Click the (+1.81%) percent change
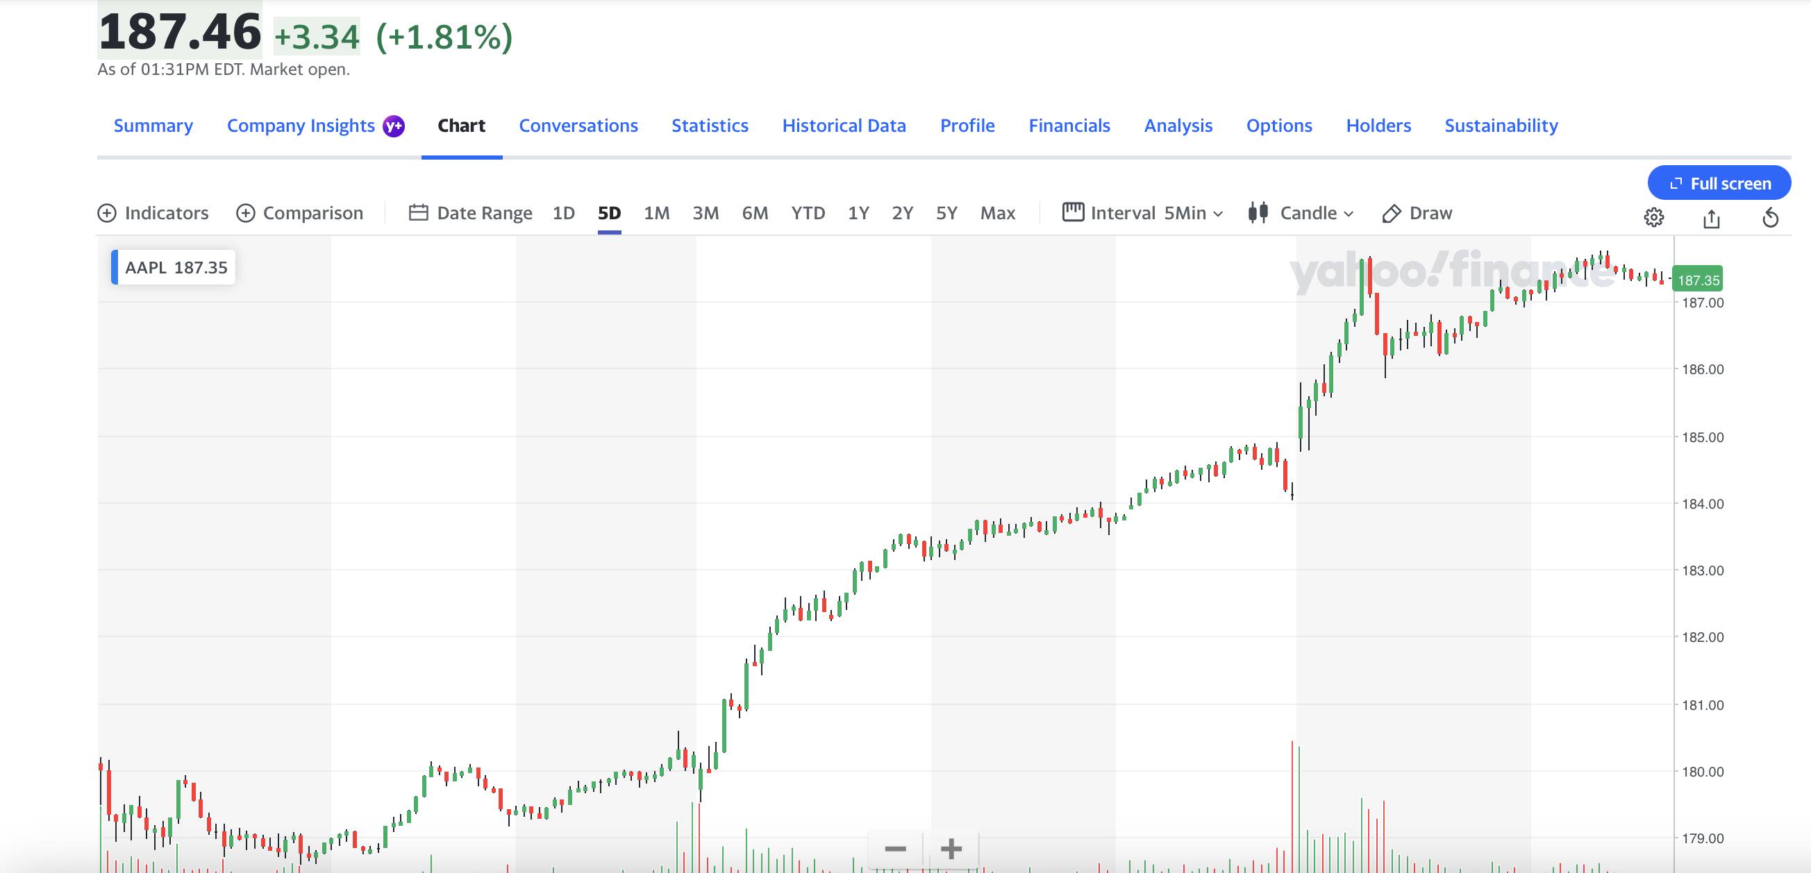1811x873 pixels. 444,37
